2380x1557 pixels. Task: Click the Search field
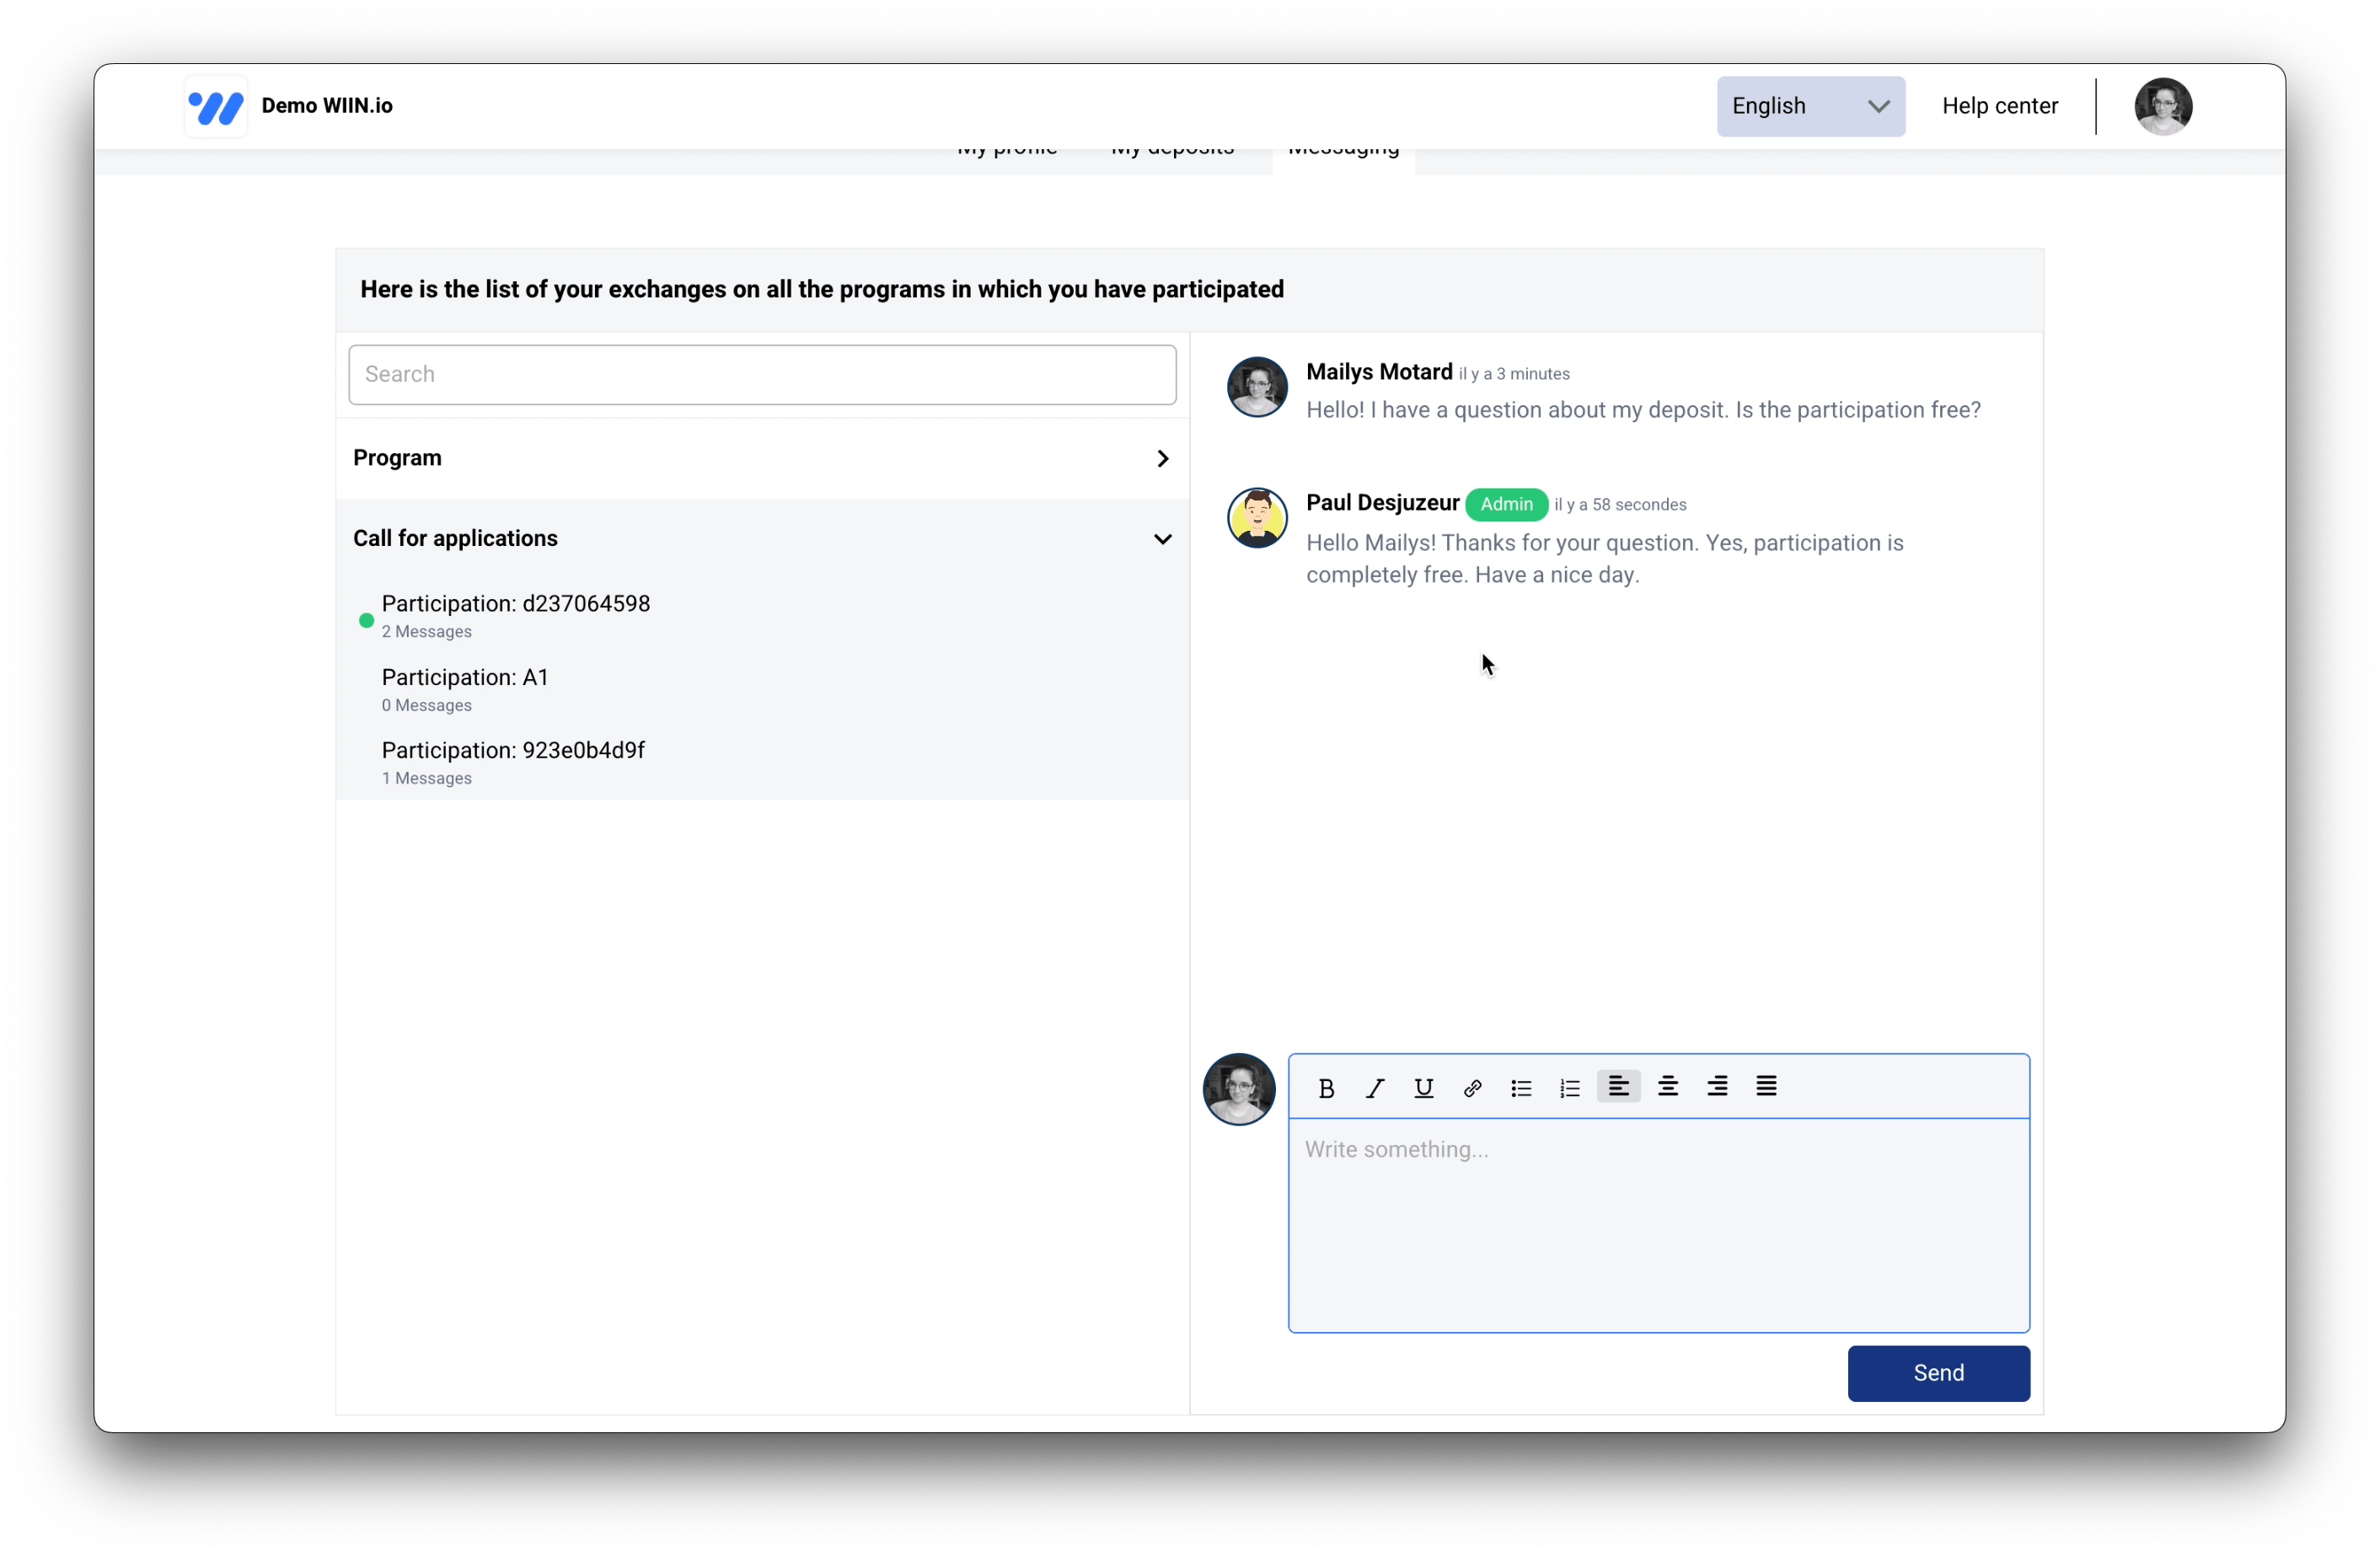click(x=762, y=375)
